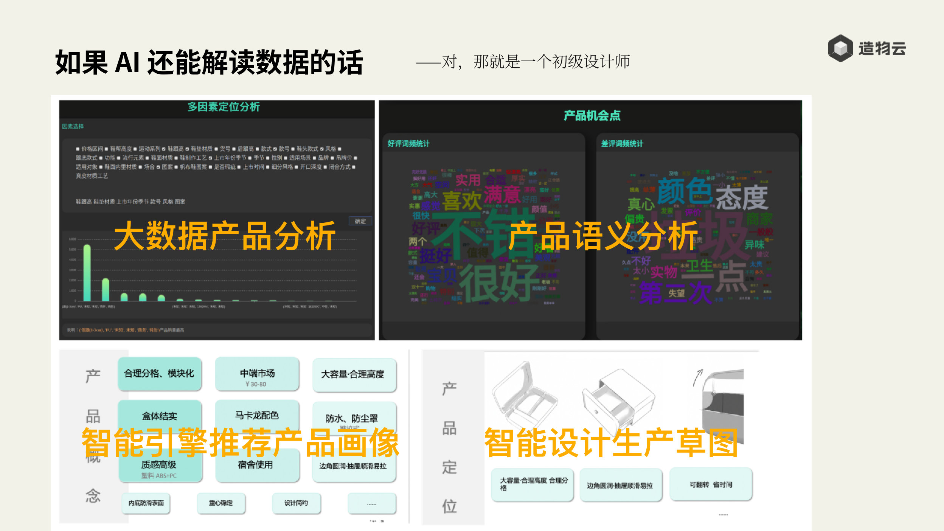Screen dimensions: 944x531
Task: Open the 差评词频统计 panel header
Action: tap(622, 144)
